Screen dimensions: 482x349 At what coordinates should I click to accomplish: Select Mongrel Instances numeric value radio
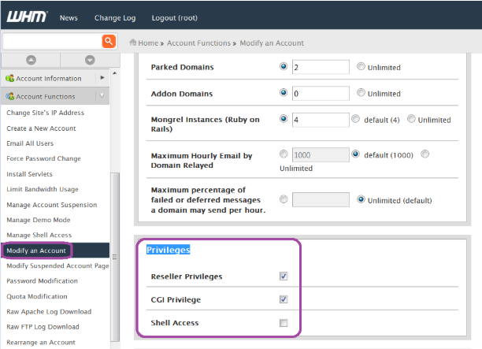[284, 118]
